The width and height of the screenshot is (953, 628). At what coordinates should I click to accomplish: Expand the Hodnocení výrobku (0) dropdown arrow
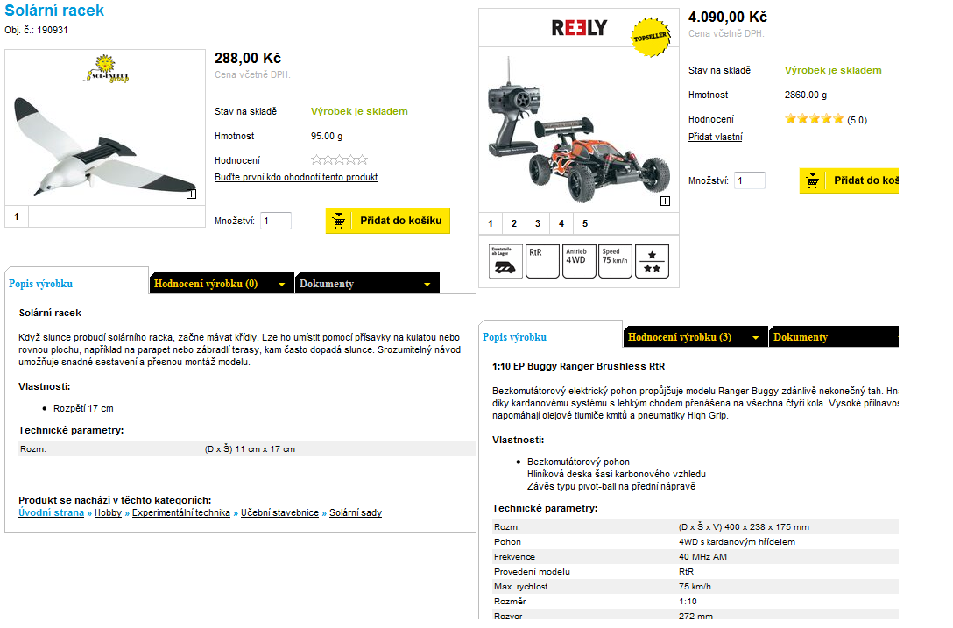pyautogui.click(x=281, y=285)
